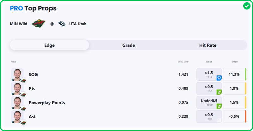Screen dimensions: 253x131
Task: Click the Utah team logo
Action: pyautogui.click(x=62, y=24)
